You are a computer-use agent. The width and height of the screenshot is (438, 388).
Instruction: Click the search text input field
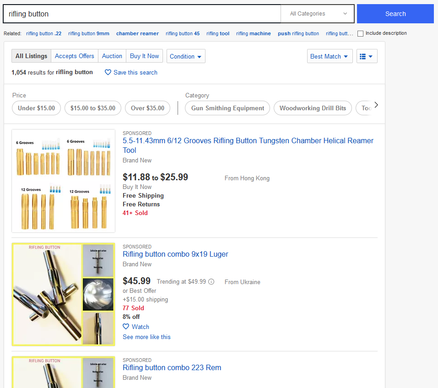pos(142,14)
